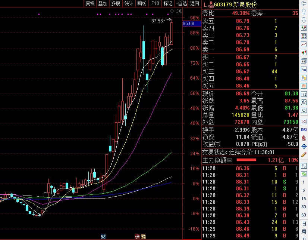Click the red S dollar icon
The image size is (308, 240).
(x=304, y=138)
